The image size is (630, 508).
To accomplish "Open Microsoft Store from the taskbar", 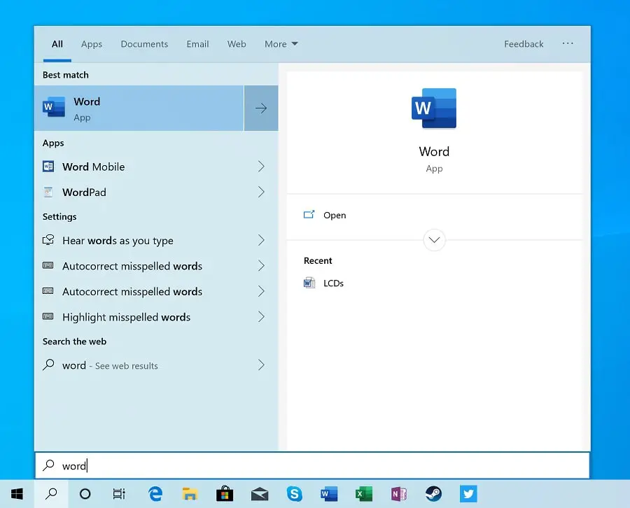I will (225, 494).
